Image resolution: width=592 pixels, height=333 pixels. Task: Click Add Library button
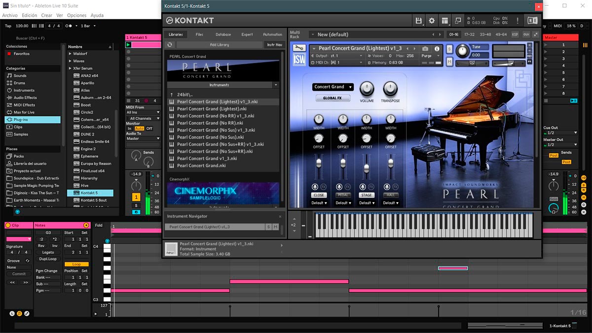tap(220, 45)
